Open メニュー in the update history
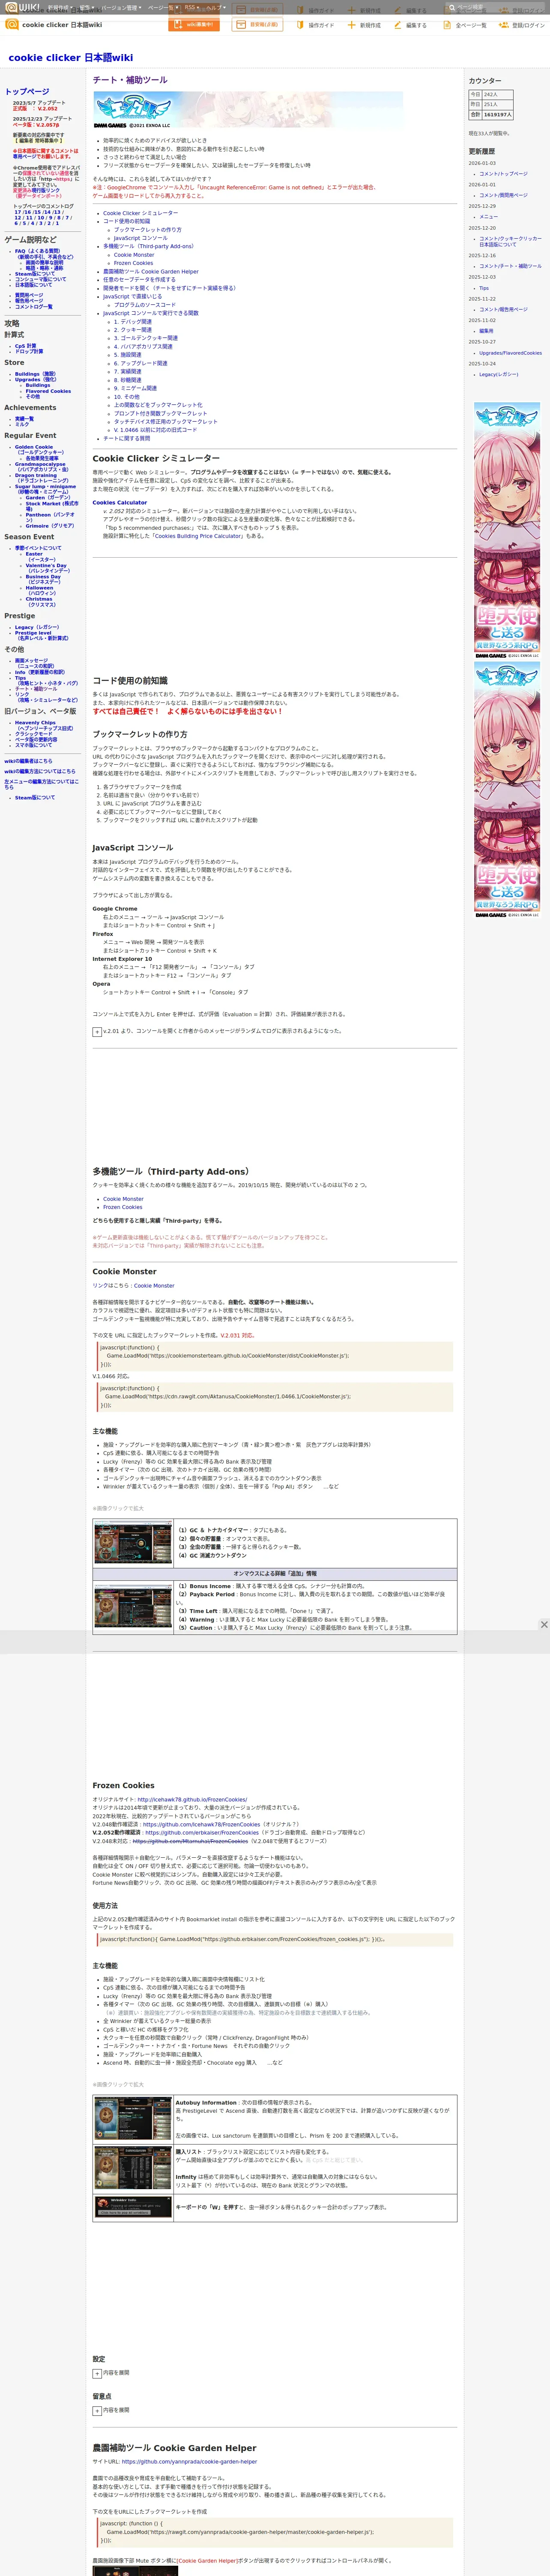Image resolution: width=550 pixels, height=2576 pixels. pos(488,217)
